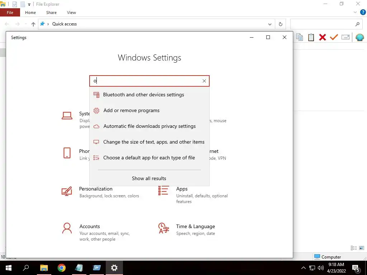Image resolution: width=367 pixels, height=275 pixels.
Task: Click Background, lock screen, colors text
Action: pos(109,196)
